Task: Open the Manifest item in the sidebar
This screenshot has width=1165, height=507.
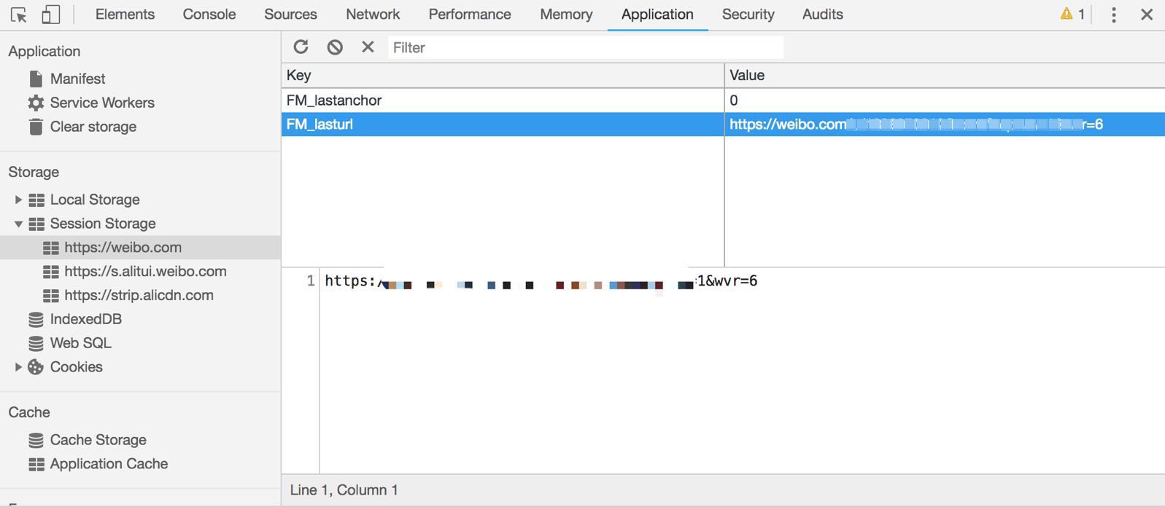Action: 77,79
